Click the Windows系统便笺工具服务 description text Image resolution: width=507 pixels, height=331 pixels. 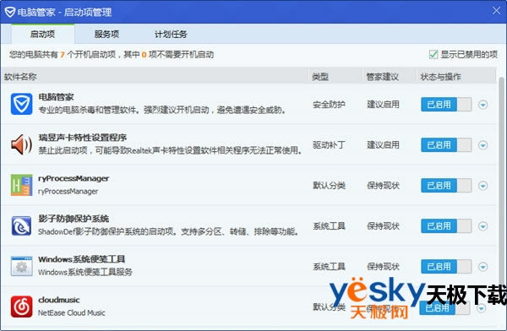(85, 272)
